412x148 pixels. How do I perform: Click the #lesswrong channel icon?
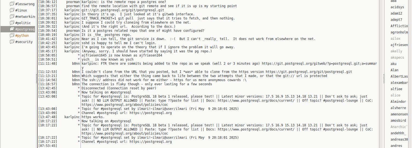[x=12, y=4]
